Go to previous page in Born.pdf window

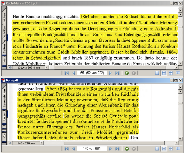pos(73,149)
